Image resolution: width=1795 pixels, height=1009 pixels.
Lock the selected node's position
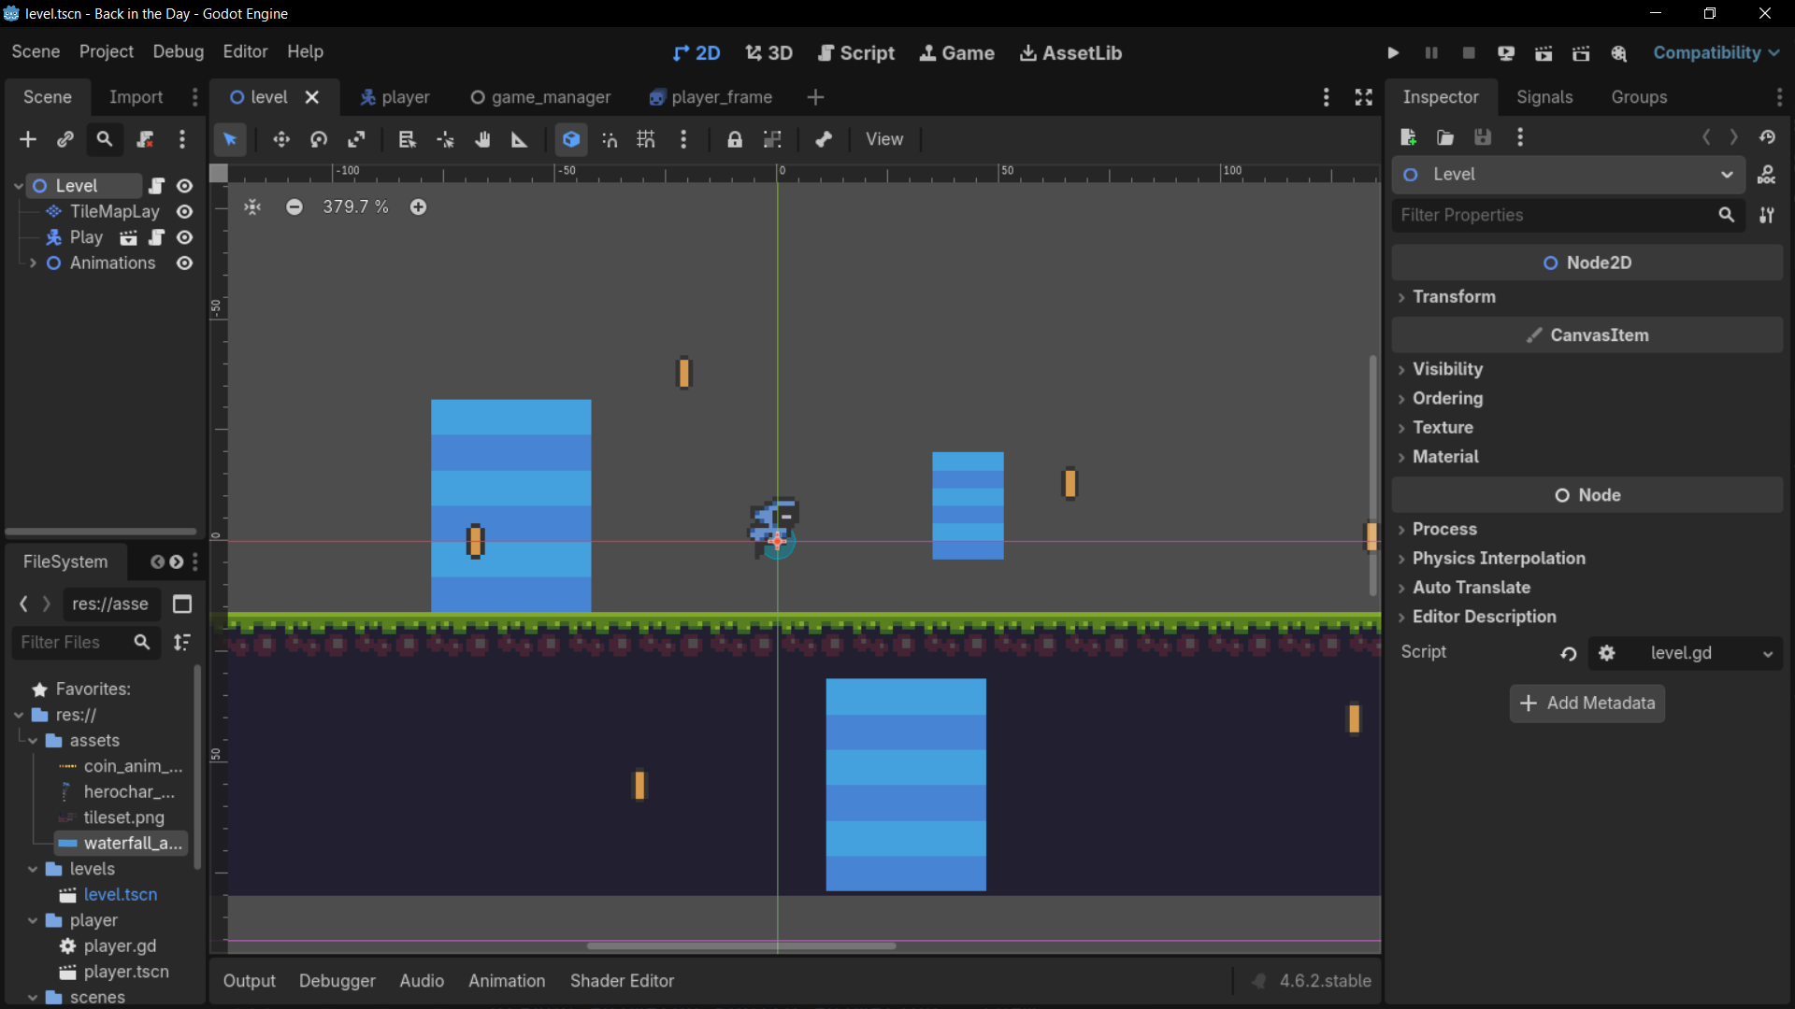pos(735,139)
